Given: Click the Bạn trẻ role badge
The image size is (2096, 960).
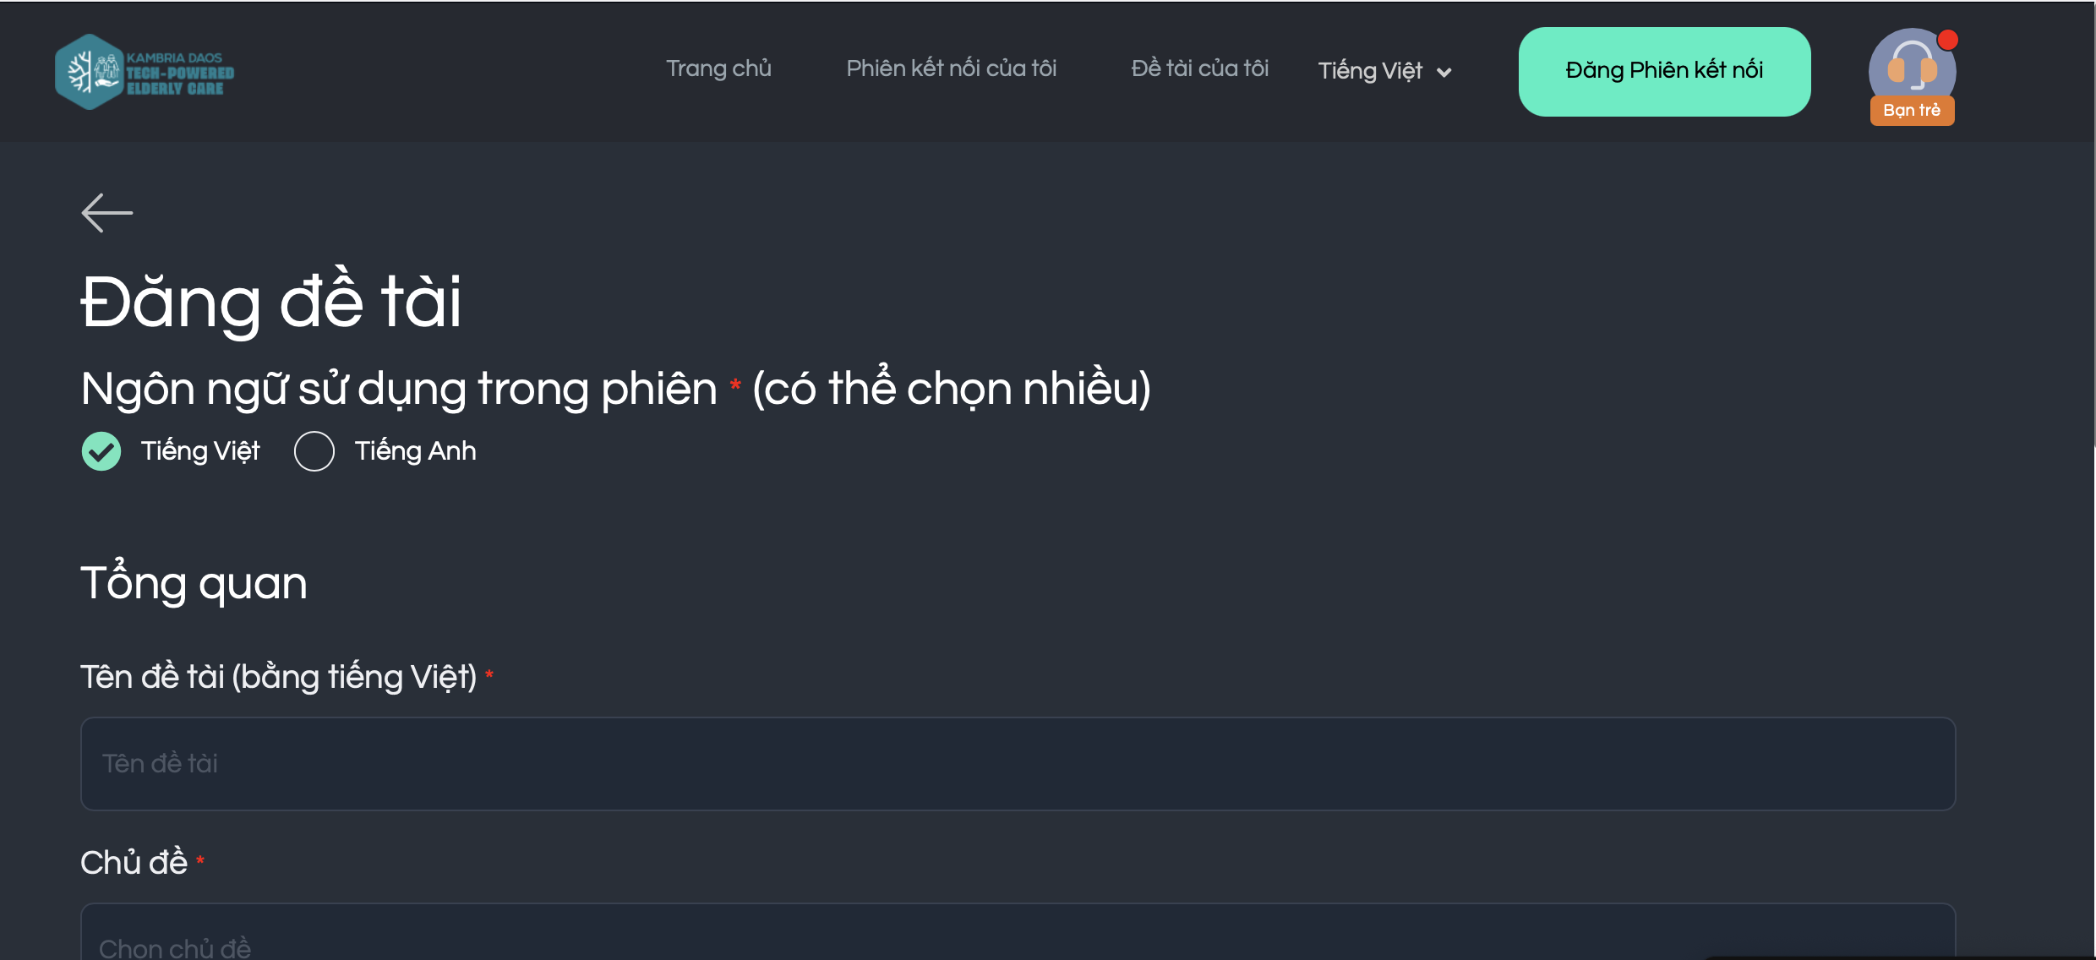Looking at the screenshot, I should click(1912, 111).
